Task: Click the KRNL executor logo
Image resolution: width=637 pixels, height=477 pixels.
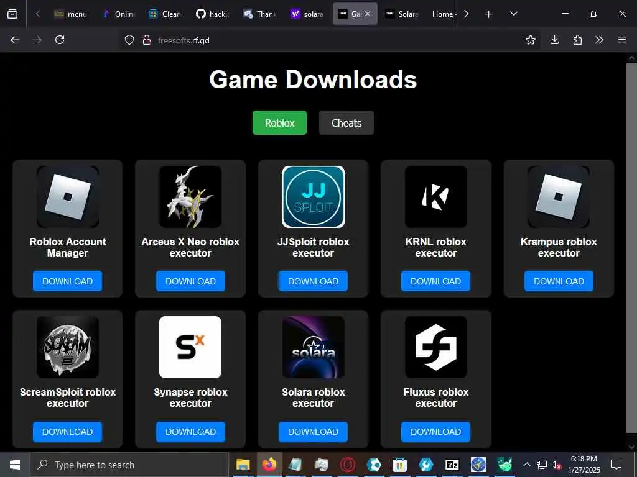Action: pos(436,197)
